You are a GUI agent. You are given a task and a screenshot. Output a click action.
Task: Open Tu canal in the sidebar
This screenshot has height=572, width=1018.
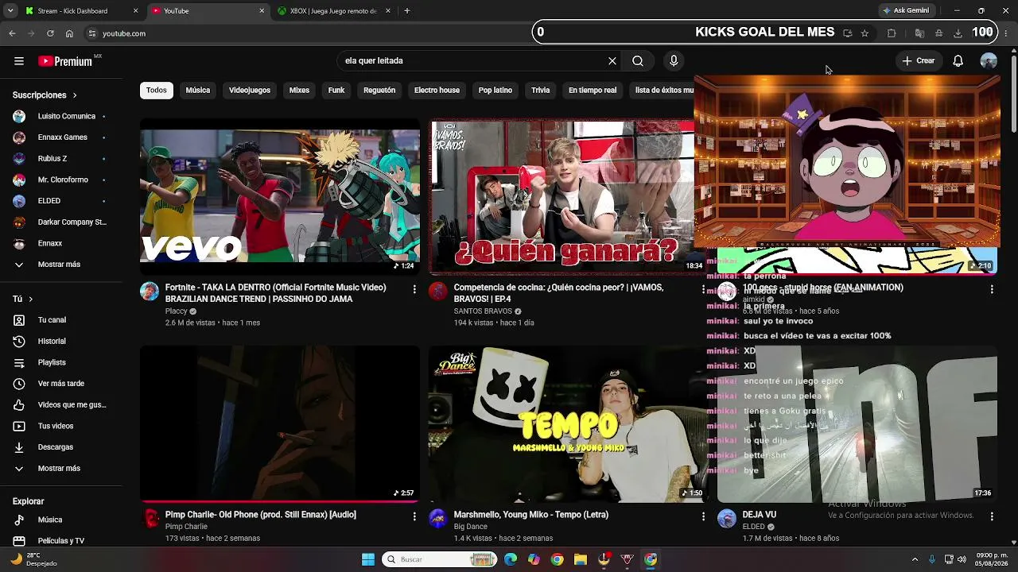click(x=60, y=320)
